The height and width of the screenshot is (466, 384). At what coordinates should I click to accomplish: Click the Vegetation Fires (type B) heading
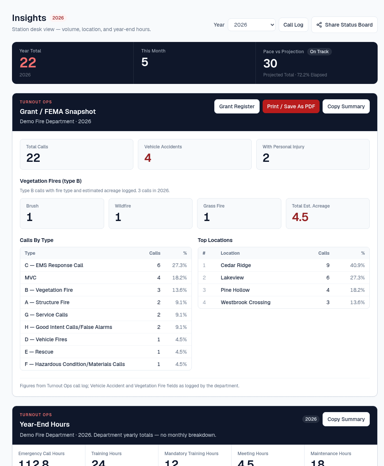[51, 181]
